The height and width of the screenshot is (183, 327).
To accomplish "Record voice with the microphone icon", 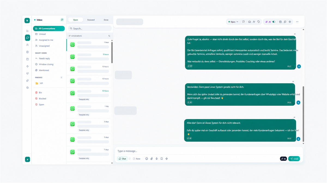I will 157,159.
